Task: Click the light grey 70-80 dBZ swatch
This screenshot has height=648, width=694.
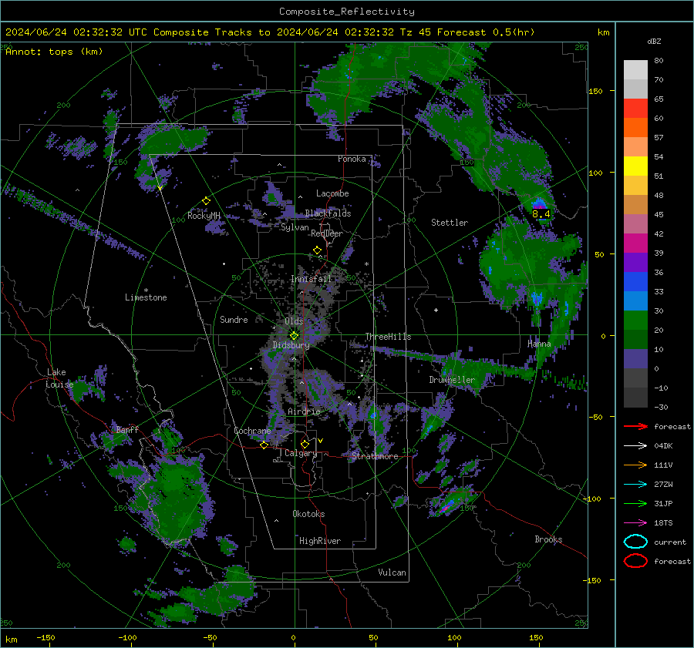Action: point(635,70)
